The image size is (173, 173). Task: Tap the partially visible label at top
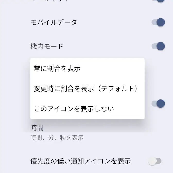(50, 1)
